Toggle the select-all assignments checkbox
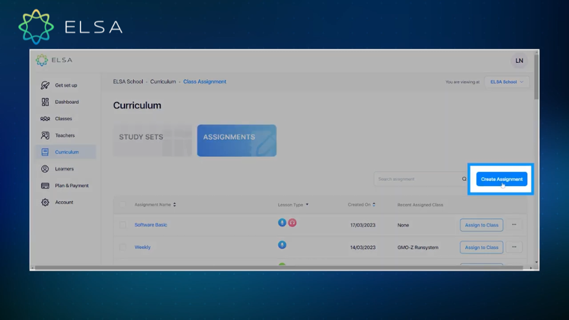 123,204
